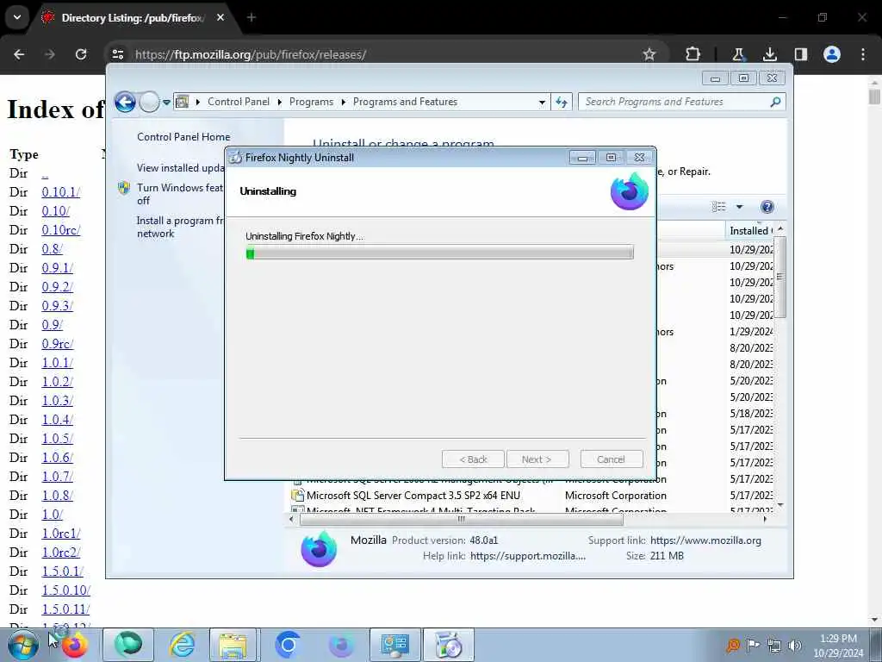Open Windows Explorer folder in taskbar

pyautogui.click(x=233, y=645)
